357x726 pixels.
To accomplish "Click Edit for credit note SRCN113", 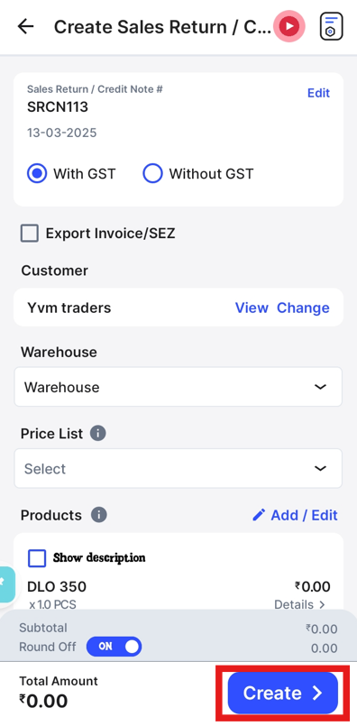I will point(318,93).
